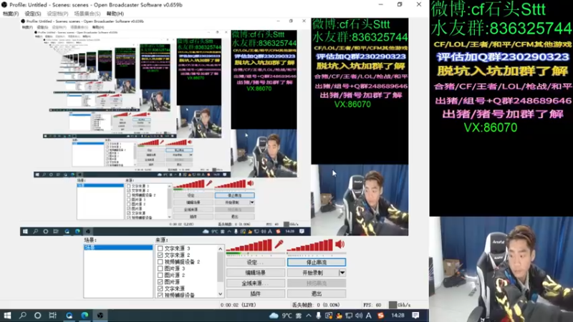Open taskbar search magnifier
This screenshot has height=322, width=573.
[x=23, y=316]
